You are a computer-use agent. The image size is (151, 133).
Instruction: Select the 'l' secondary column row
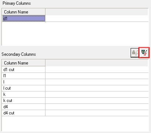(24, 82)
